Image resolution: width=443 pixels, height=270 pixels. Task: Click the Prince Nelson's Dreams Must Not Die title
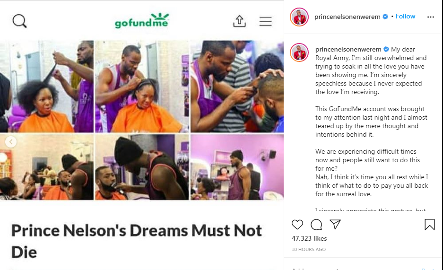(x=137, y=241)
